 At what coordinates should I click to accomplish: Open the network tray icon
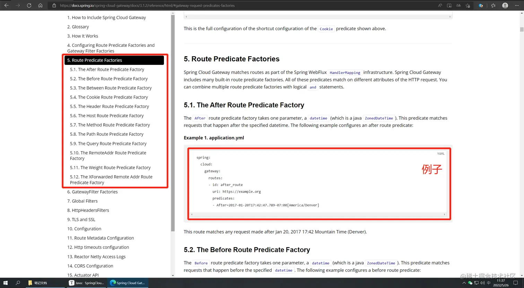point(477,283)
